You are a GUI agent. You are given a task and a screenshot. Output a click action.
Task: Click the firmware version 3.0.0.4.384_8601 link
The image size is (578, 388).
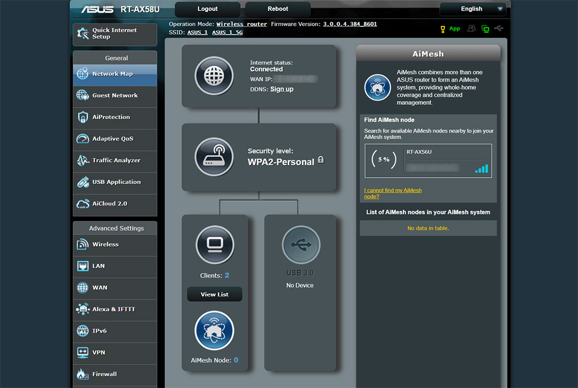point(350,24)
